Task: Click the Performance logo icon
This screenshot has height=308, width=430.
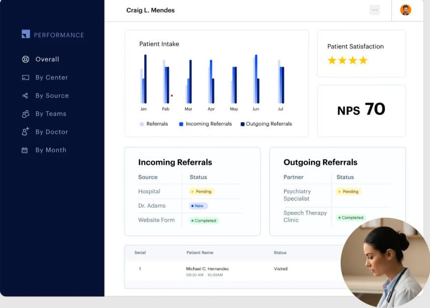Action: tap(26, 34)
